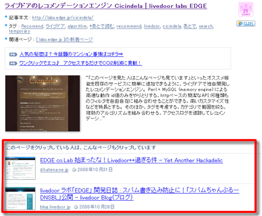This screenshot has width=262, height=216.
Task: Select the lowercase recommend tag
Action: [129, 26]
